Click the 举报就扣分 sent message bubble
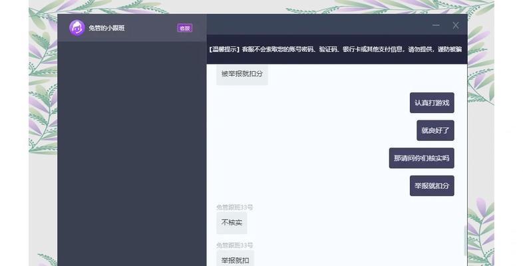Viewport: 523px width, 266px height. point(432,186)
